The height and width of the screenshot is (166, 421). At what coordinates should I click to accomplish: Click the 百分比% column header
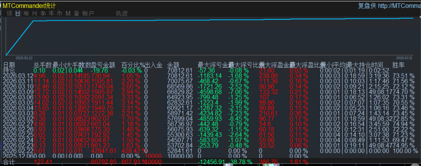(133, 65)
